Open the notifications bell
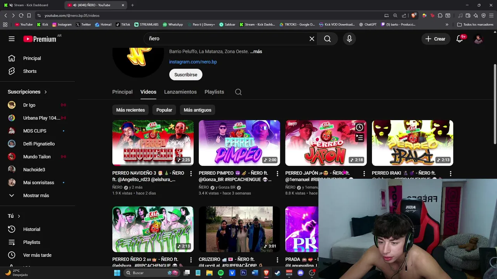Viewport: 497px width, 279px height. 459,39
